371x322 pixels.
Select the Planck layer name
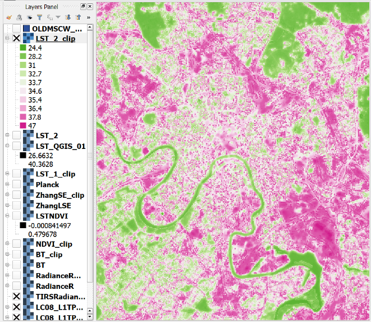[47, 184]
